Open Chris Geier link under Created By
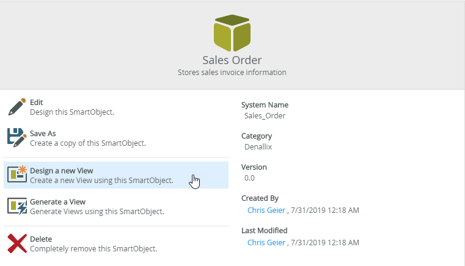 [x=266, y=210]
